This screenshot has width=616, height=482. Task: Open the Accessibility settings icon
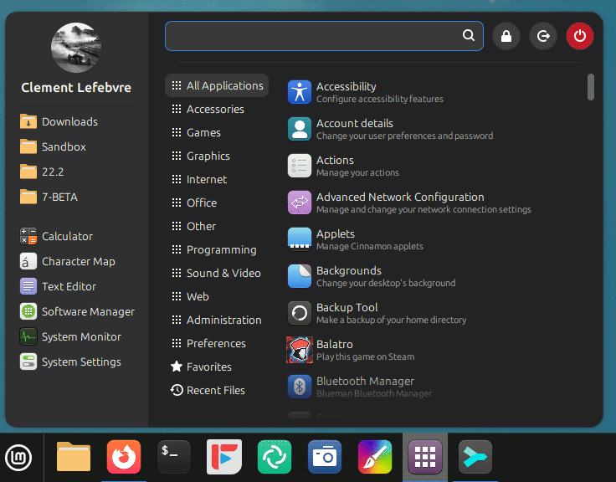[x=300, y=92]
